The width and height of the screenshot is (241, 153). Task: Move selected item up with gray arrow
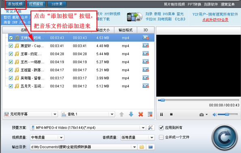pos(121,114)
